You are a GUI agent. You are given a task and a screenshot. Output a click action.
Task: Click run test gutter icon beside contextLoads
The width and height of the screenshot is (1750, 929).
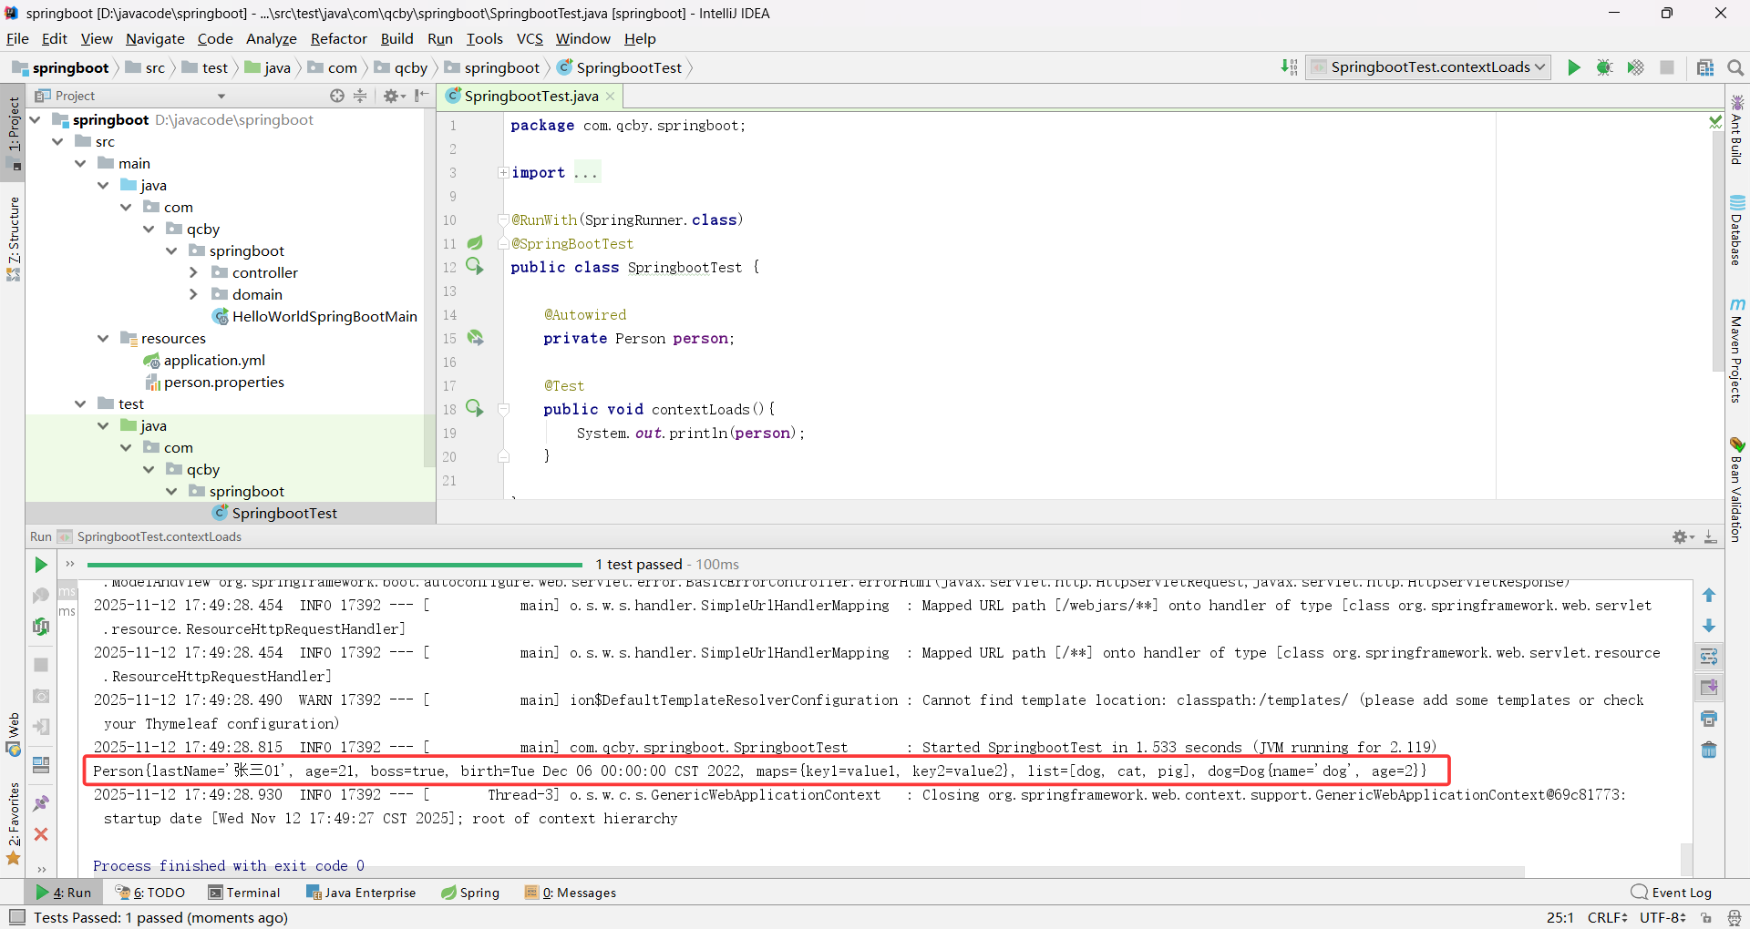click(475, 408)
